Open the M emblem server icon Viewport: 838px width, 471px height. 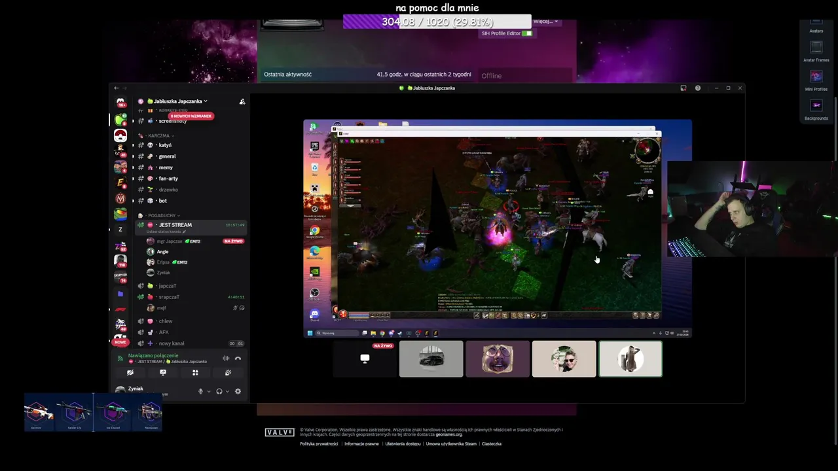(120, 199)
